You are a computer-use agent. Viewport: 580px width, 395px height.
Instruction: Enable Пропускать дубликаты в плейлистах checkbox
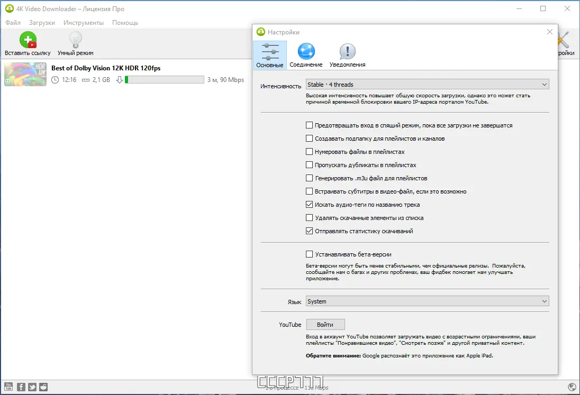tap(309, 165)
